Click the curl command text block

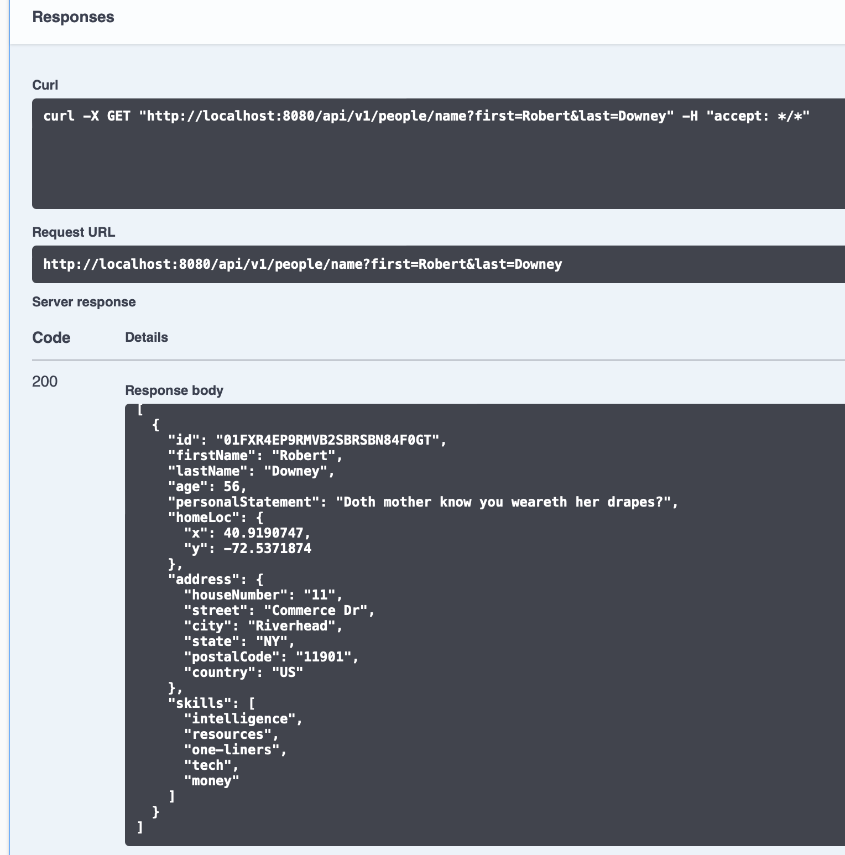[426, 116]
